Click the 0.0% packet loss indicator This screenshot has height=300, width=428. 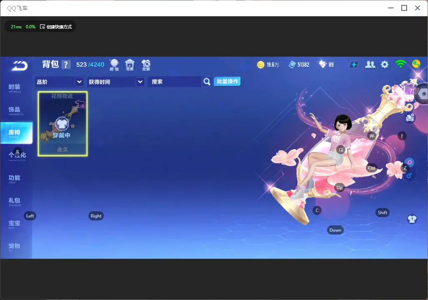pos(30,27)
